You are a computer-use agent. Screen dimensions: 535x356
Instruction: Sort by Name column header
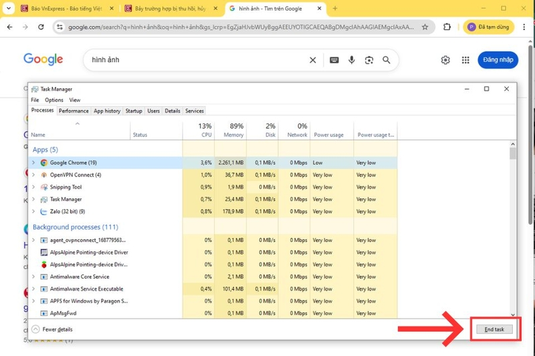click(x=79, y=130)
